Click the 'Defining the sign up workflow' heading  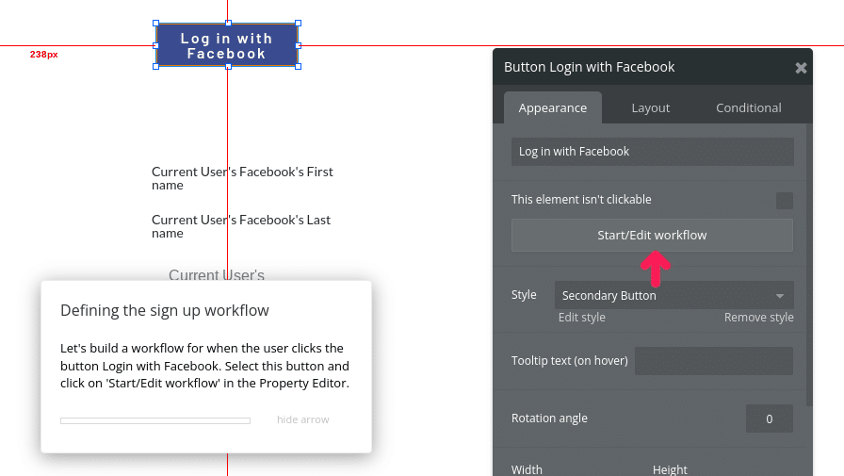(165, 311)
